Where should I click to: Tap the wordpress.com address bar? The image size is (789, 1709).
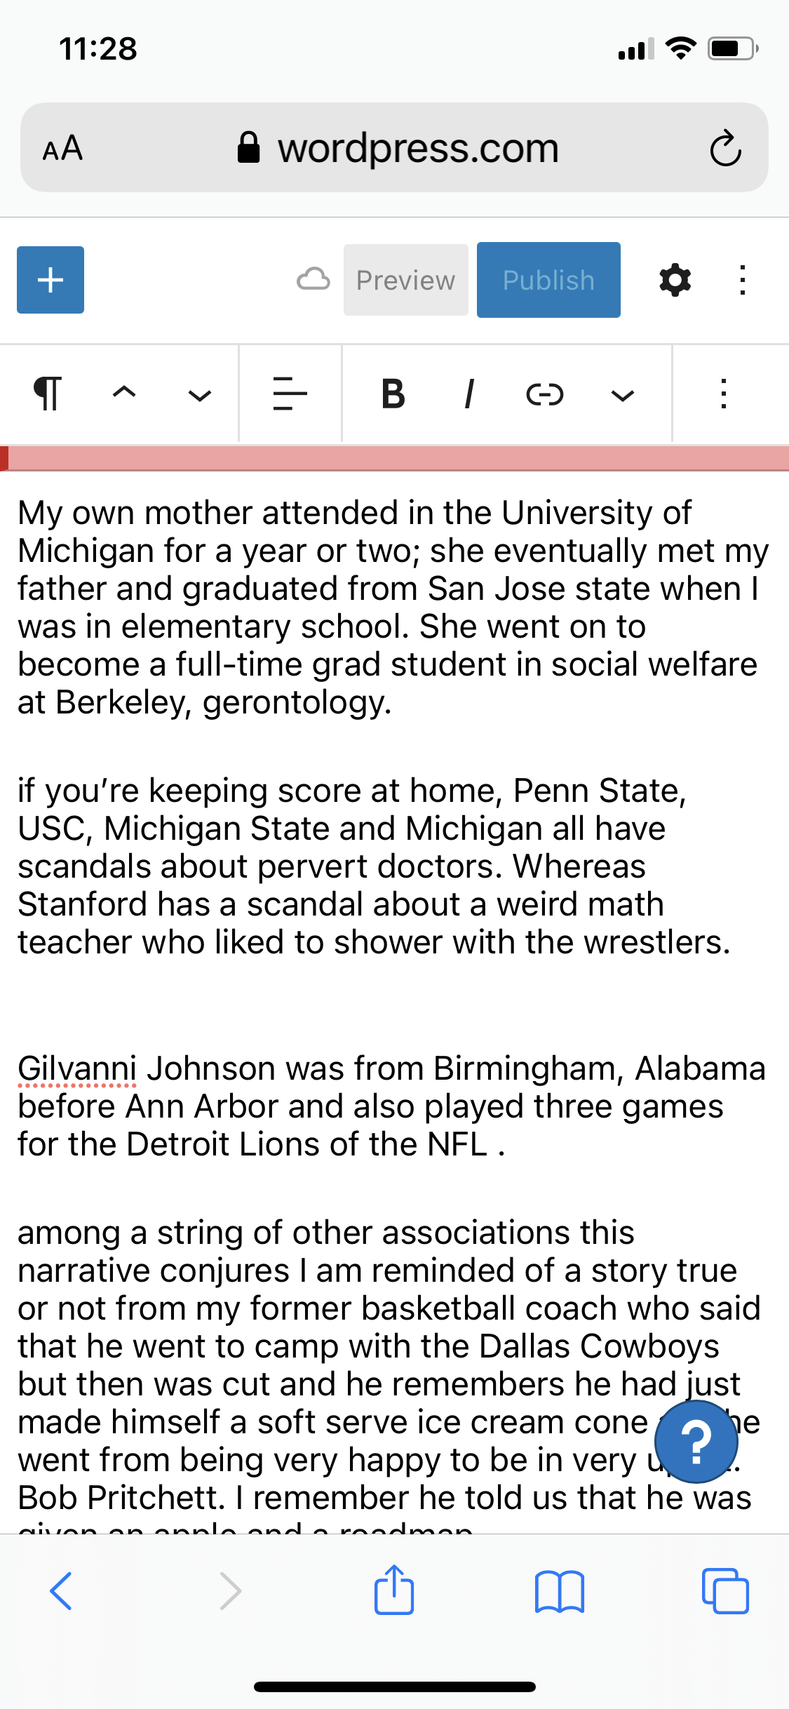[418, 148]
